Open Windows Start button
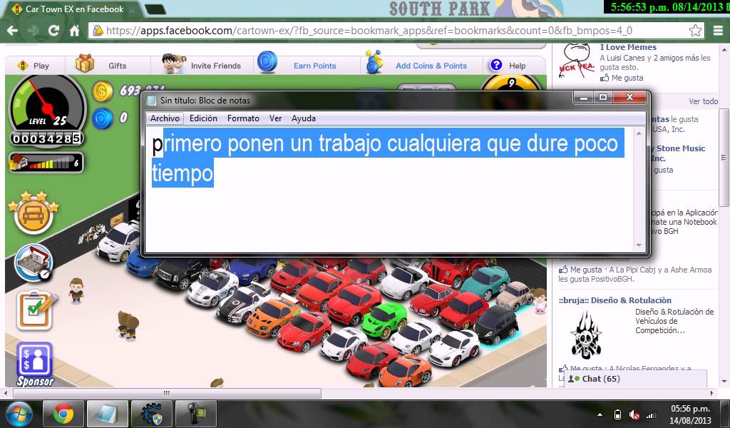 [x=19, y=413]
